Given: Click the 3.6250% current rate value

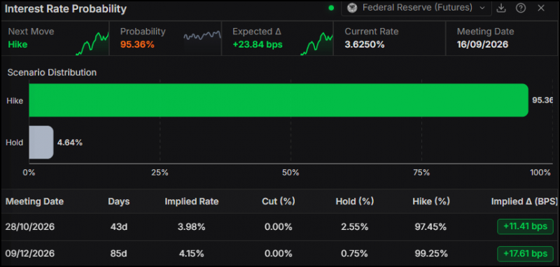Looking at the screenshot, I should pos(364,45).
